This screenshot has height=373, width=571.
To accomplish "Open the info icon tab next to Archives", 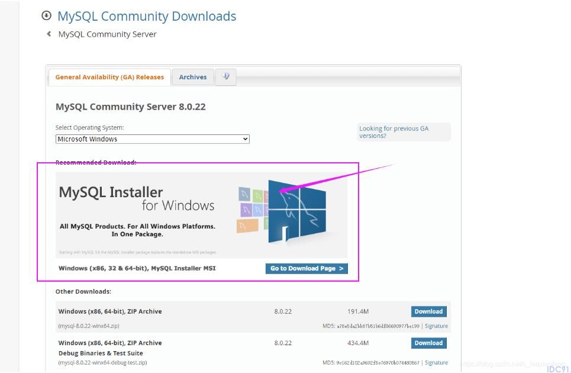I will 226,77.
